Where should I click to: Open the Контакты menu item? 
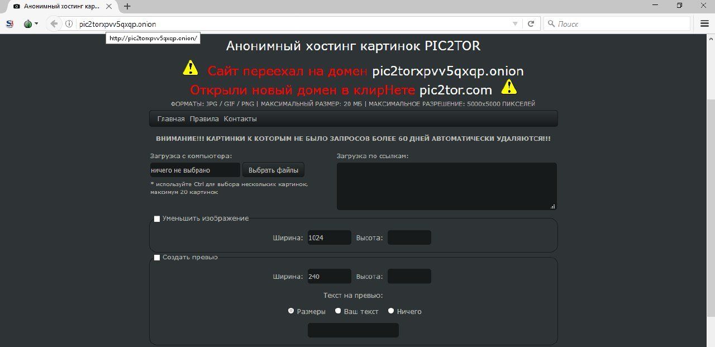pos(240,118)
